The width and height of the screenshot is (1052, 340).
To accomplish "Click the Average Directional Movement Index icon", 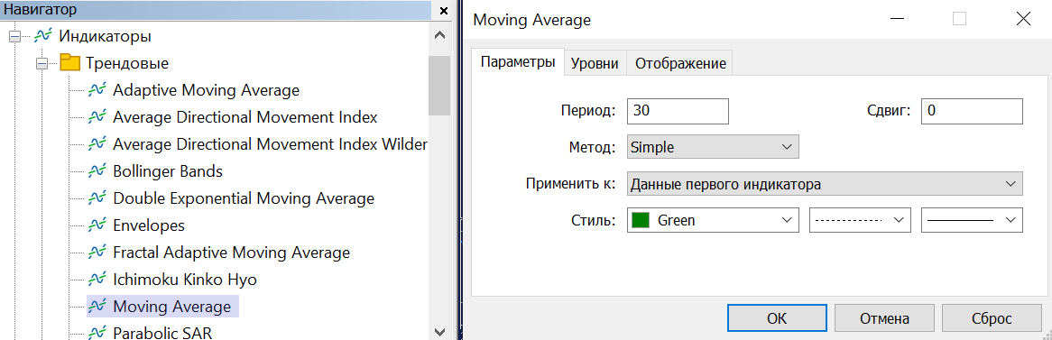I will (x=97, y=117).
